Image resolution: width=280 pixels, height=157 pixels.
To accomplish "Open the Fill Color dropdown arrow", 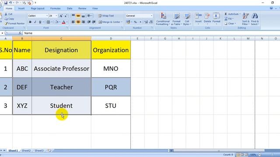I will pos(59,22).
